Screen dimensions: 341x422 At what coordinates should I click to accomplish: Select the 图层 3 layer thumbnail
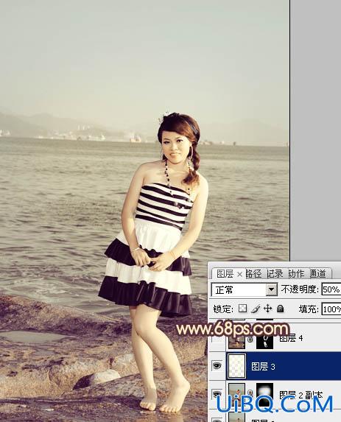[237, 366]
